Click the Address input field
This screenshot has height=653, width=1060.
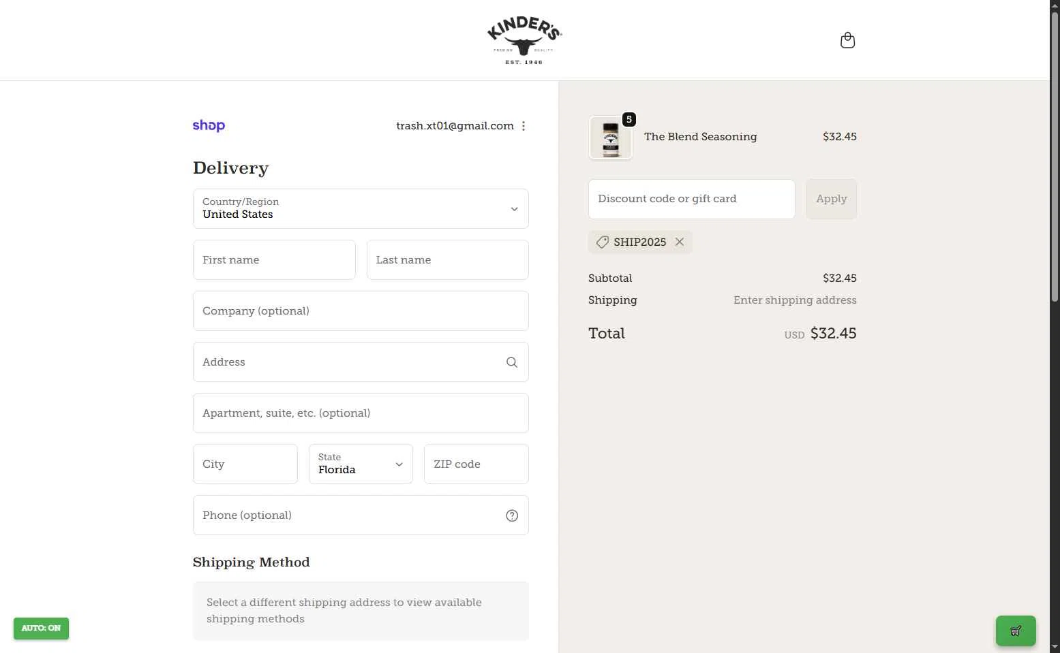361,362
